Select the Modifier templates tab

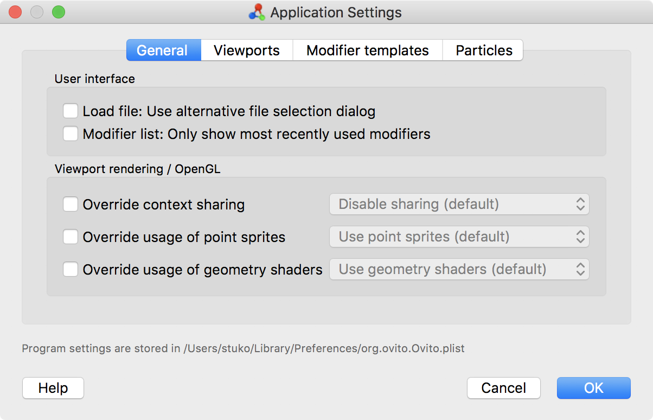(x=367, y=50)
